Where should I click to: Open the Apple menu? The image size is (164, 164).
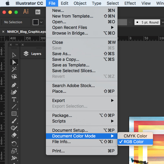pyautogui.click(x=7, y=3)
